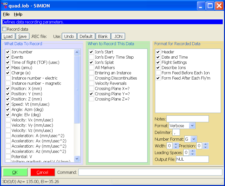The width and height of the screenshot is (225, 186).
Task: Enable the Record data checkbox
Action: pyautogui.click(x=4, y=29)
